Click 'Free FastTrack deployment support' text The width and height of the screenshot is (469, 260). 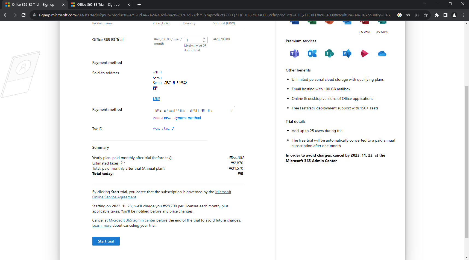[335, 108]
